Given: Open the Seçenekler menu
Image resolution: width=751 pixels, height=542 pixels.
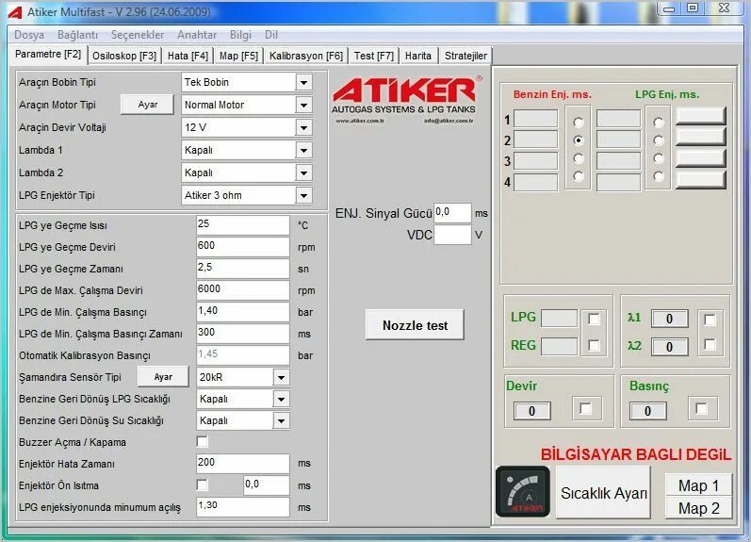Looking at the screenshot, I should pyautogui.click(x=138, y=35).
